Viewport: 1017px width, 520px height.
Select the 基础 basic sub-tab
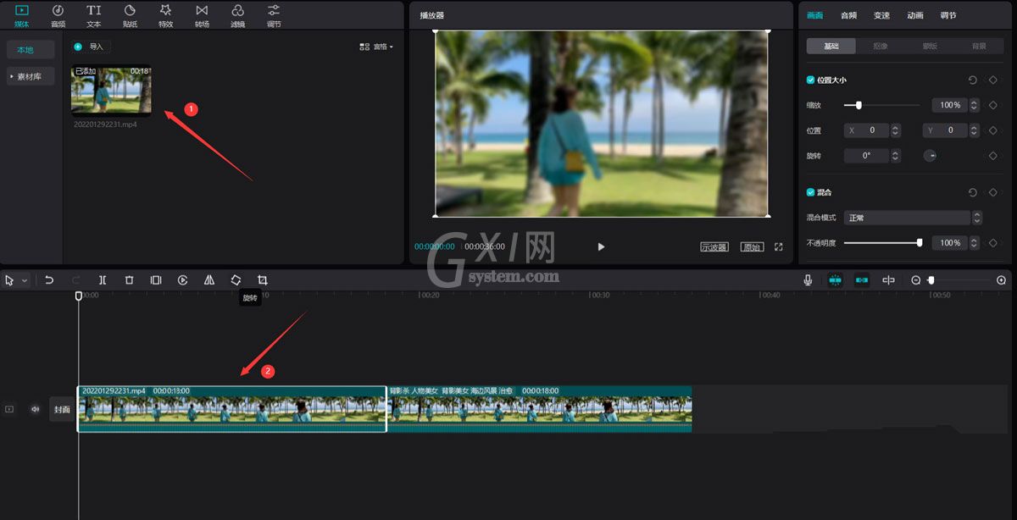[831, 46]
